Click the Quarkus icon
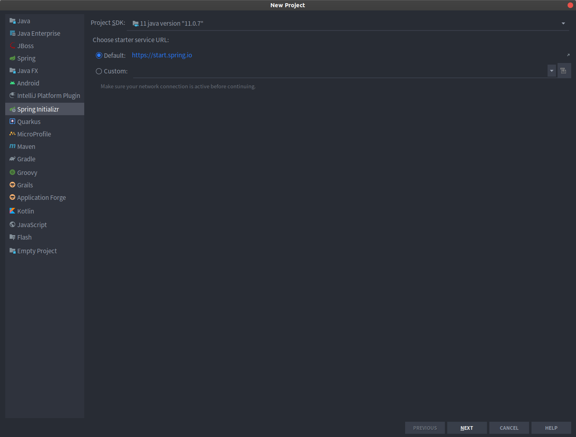This screenshot has height=437, width=576. click(12, 121)
